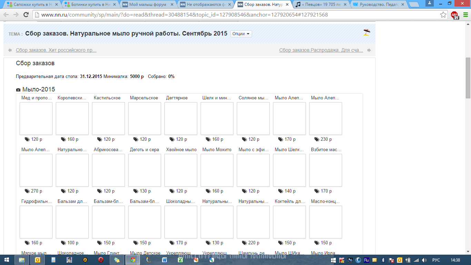Close the Сбор заказов. Натур tab
The image size is (471, 265).
pos(287,5)
